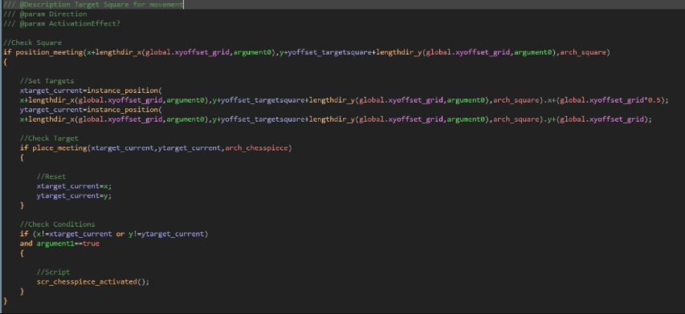The image size is (685, 314).
Task: Click the '//Check Conditions' comment
Action: [x=57, y=224]
